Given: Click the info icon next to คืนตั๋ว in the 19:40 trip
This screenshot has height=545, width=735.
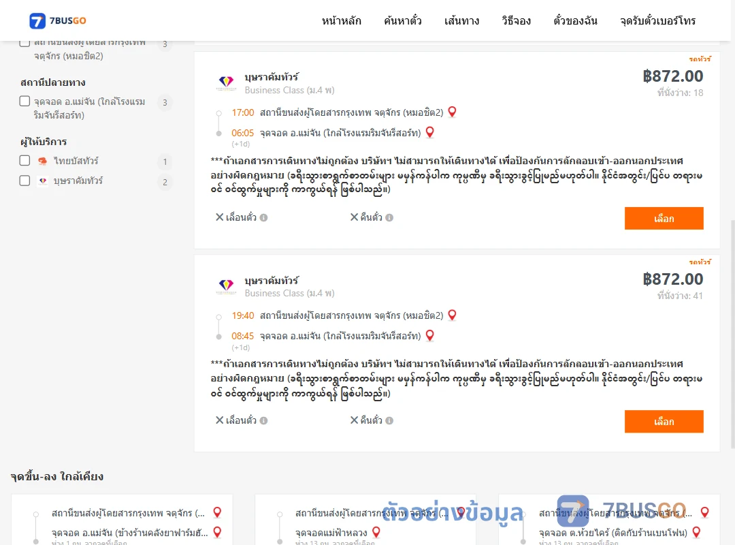Looking at the screenshot, I should [x=389, y=420].
